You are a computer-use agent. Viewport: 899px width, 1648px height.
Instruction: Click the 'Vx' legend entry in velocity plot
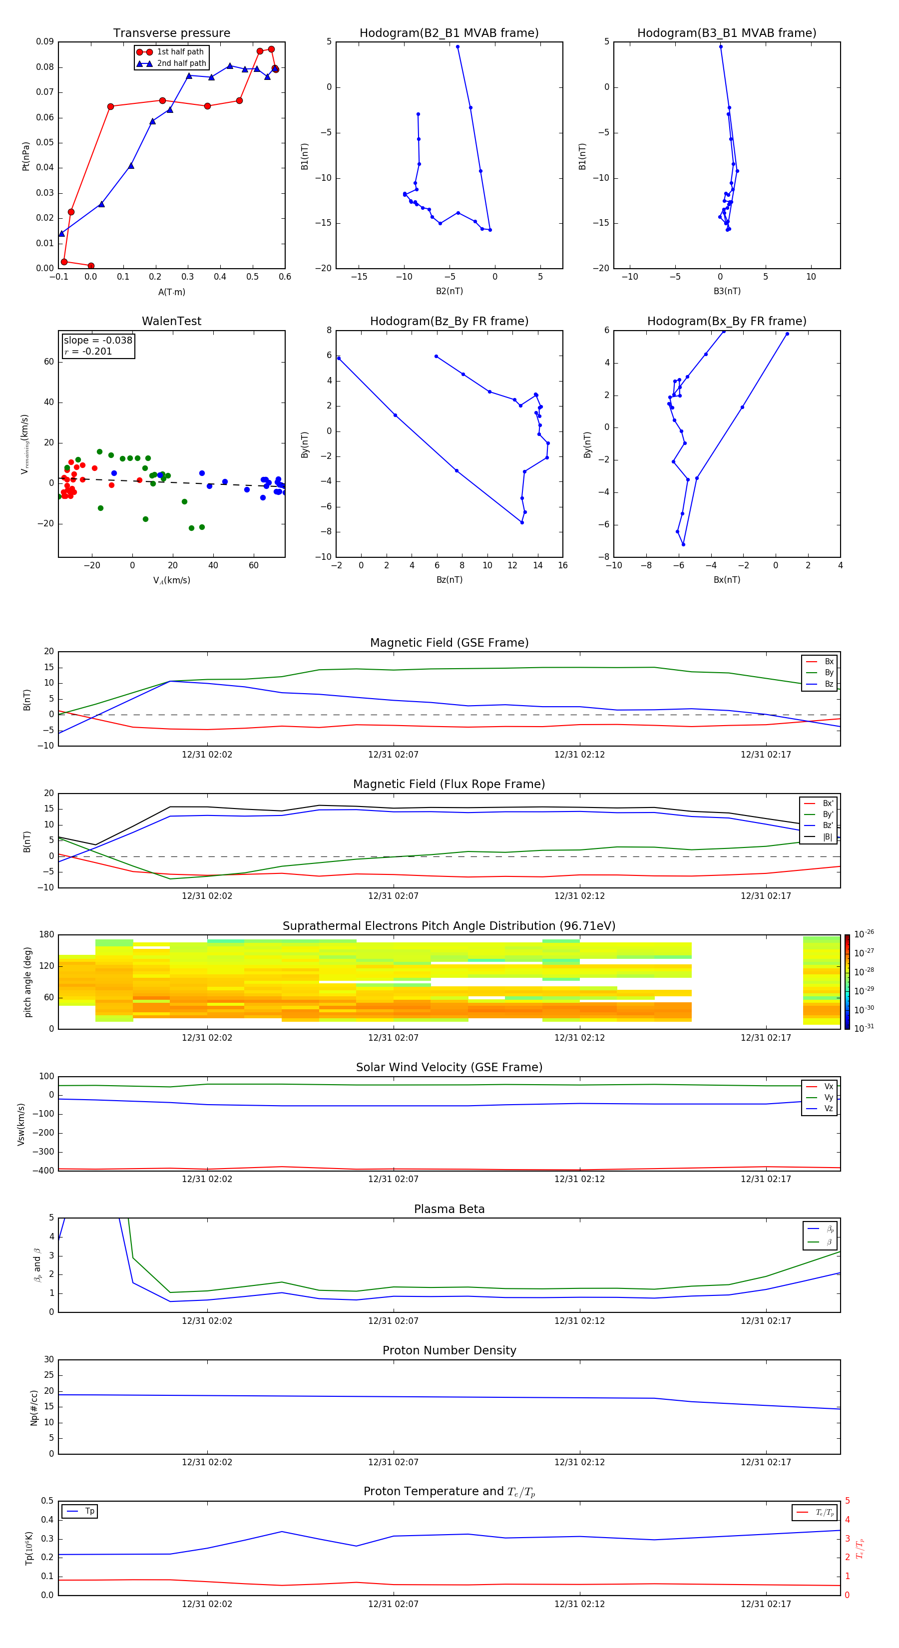[x=820, y=1086]
